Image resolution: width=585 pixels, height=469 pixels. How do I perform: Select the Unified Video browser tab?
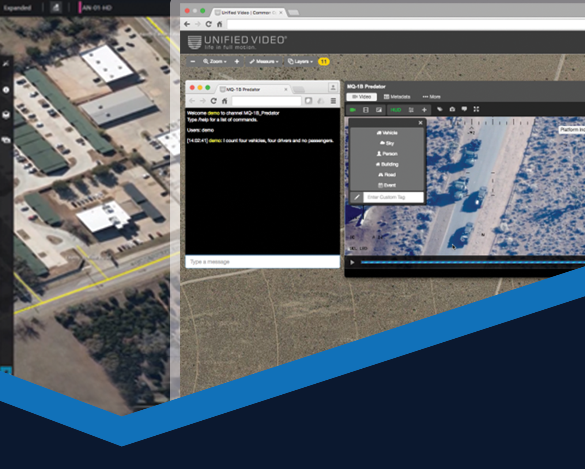248,12
